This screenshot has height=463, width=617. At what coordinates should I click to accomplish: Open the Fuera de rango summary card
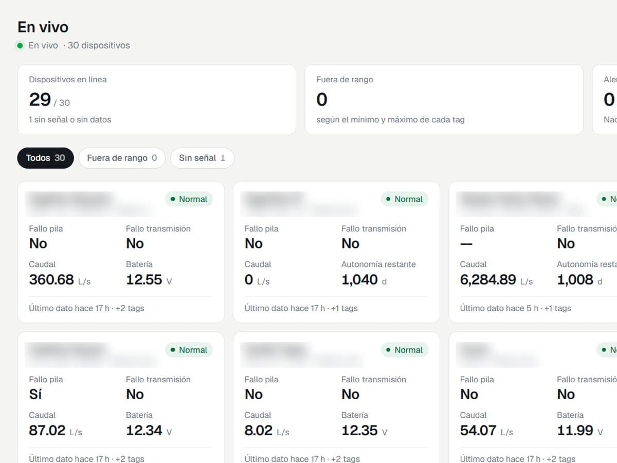(x=444, y=100)
